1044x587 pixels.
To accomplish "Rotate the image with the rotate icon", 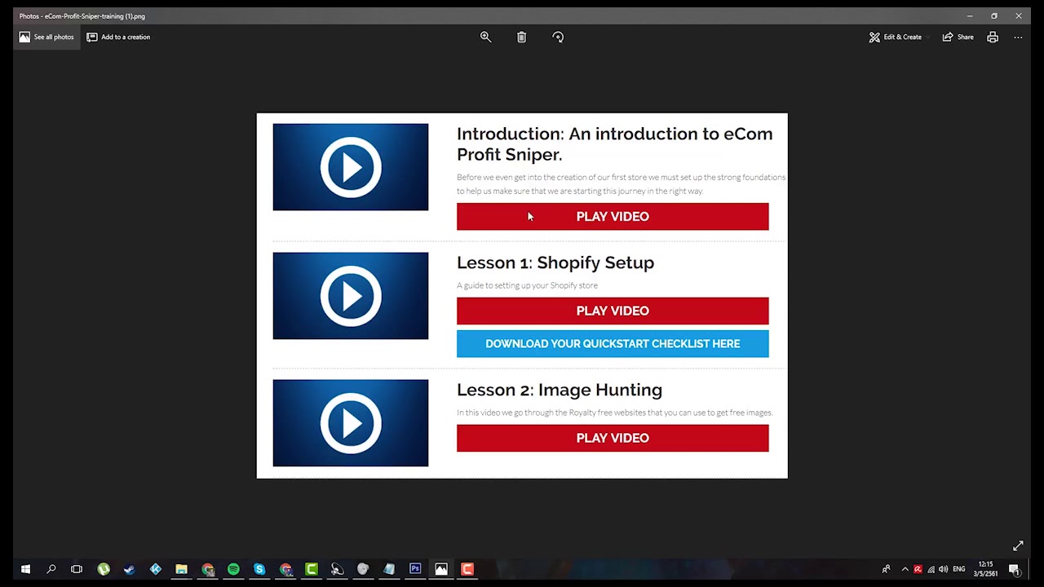I will pyautogui.click(x=558, y=37).
